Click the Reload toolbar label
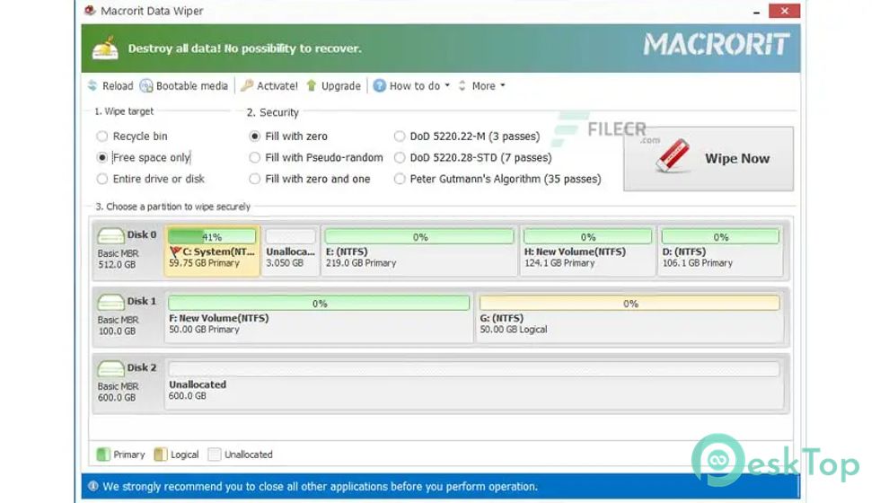The image size is (880, 503). click(118, 86)
